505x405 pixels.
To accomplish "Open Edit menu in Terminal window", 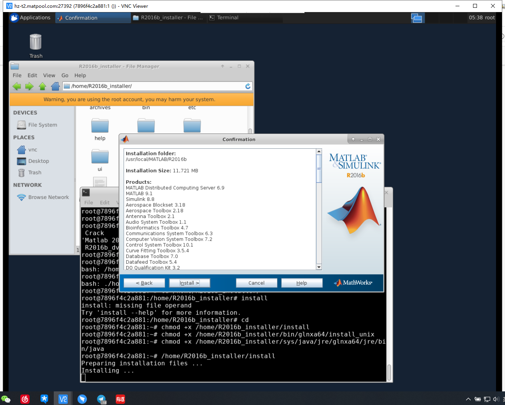I will tap(105, 202).
